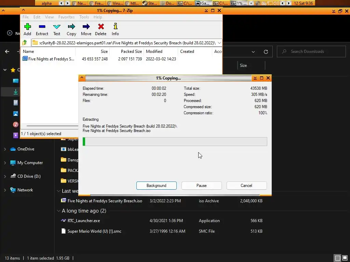Click the taskbar clock 12 Sat 9:36
This screenshot has width=350, height=262.
click(x=304, y=3)
